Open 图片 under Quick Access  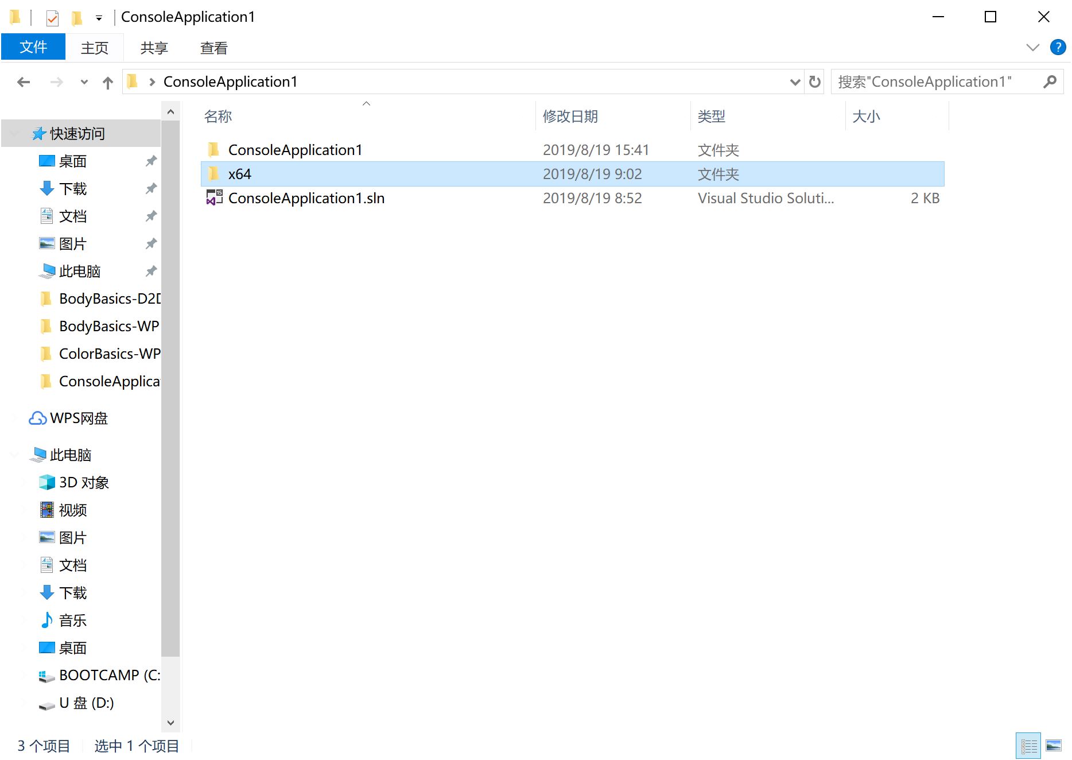click(x=72, y=244)
